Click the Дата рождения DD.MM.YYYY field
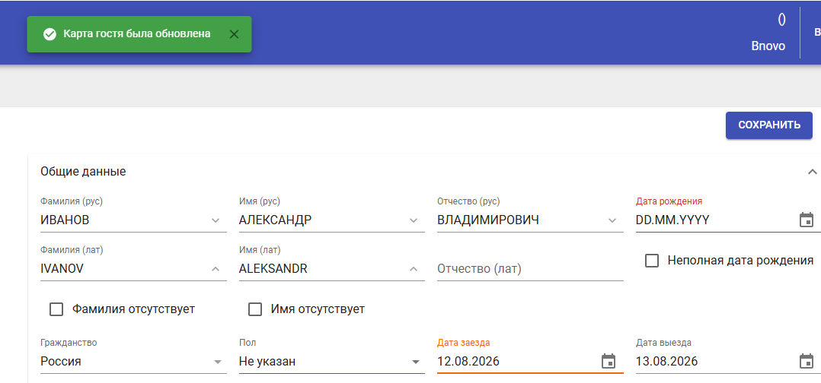The height and width of the screenshot is (383, 821). (716, 220)
